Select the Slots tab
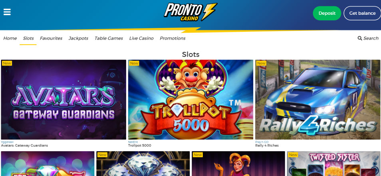This screenshot has height=176, width=381. (x=28, y=38)
